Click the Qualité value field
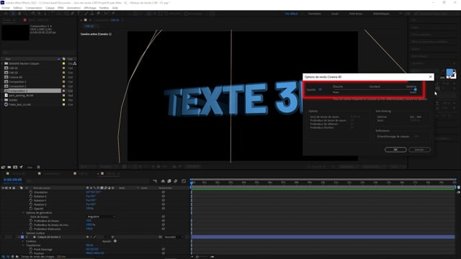The image size is (461, 259). (x=320, y=89)
